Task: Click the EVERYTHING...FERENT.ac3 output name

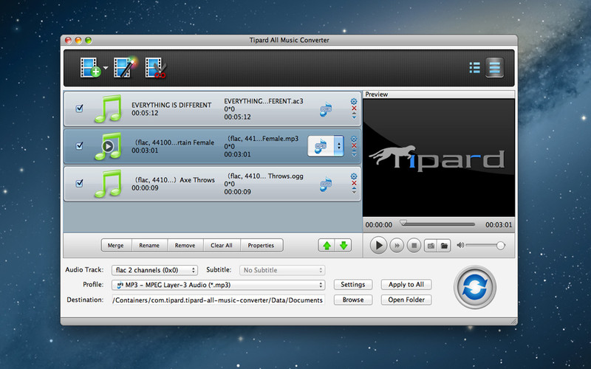Action: [x=264, y=101]
